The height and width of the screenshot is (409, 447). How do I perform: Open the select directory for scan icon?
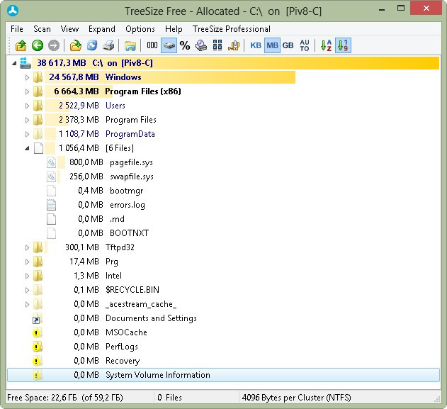click(76, 45)
